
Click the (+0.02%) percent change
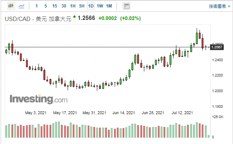click(130, 18)
